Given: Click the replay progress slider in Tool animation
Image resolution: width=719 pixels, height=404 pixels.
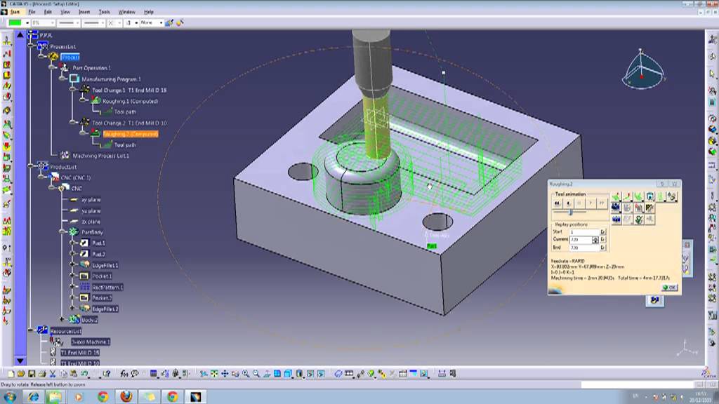Looking at the screenshot, I should click(570, 212).
